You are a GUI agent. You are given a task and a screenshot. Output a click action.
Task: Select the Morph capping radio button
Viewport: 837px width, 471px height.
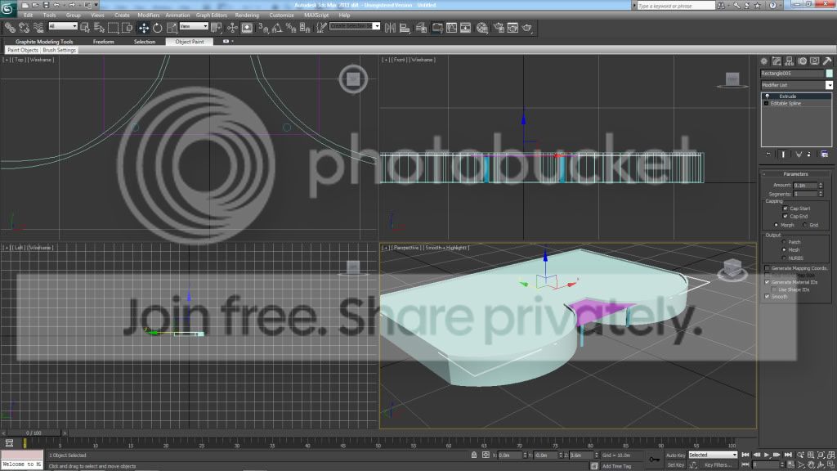(x=777, y=225)
